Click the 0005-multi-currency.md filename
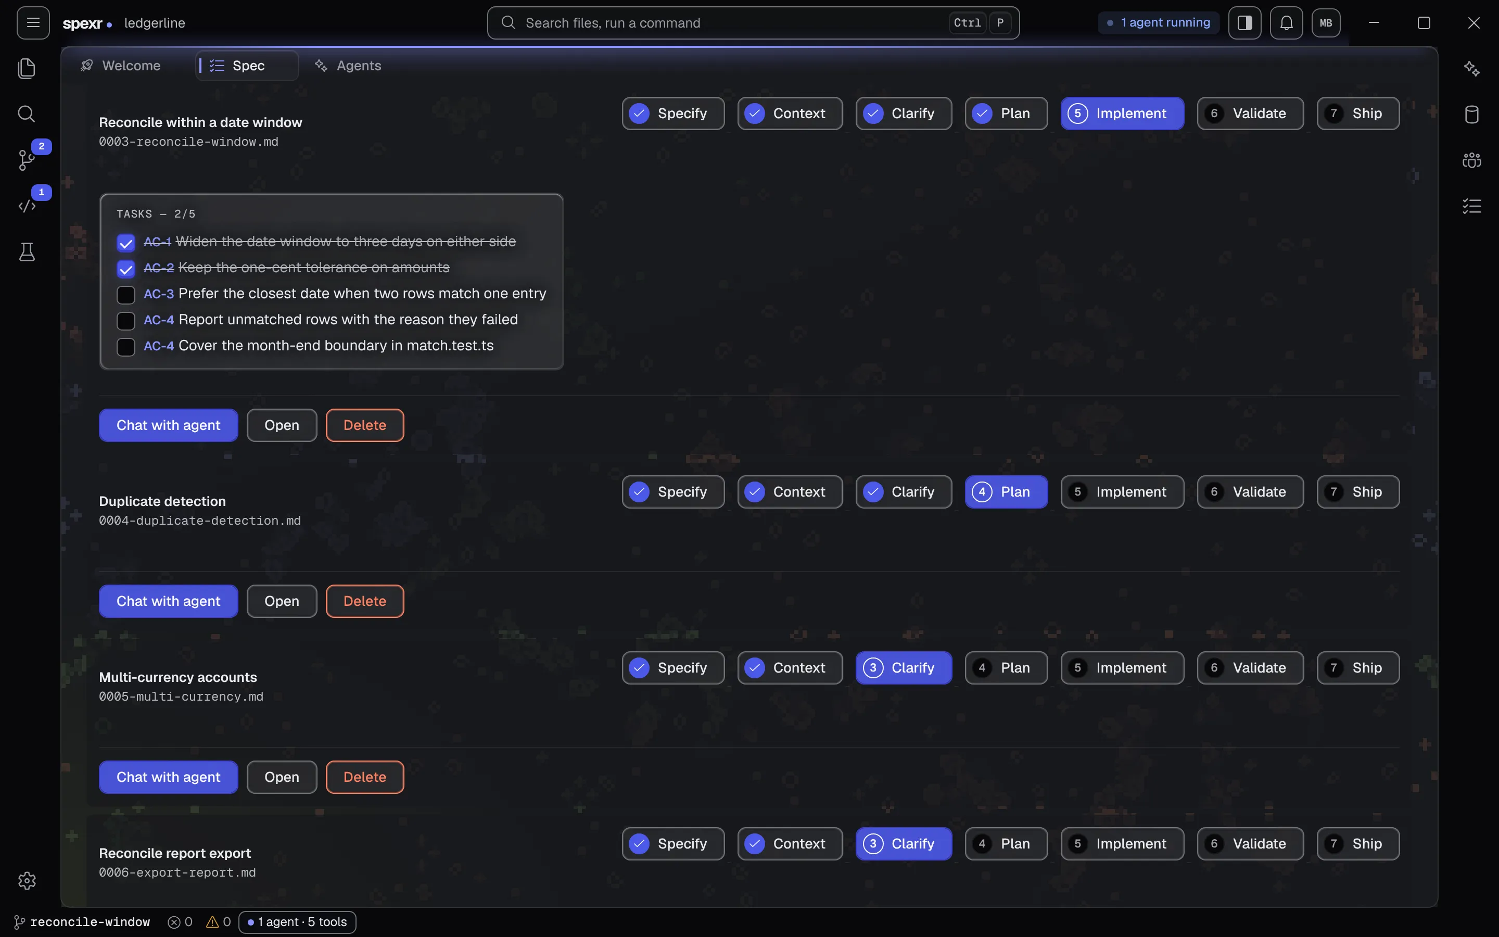 pos(181,697)
